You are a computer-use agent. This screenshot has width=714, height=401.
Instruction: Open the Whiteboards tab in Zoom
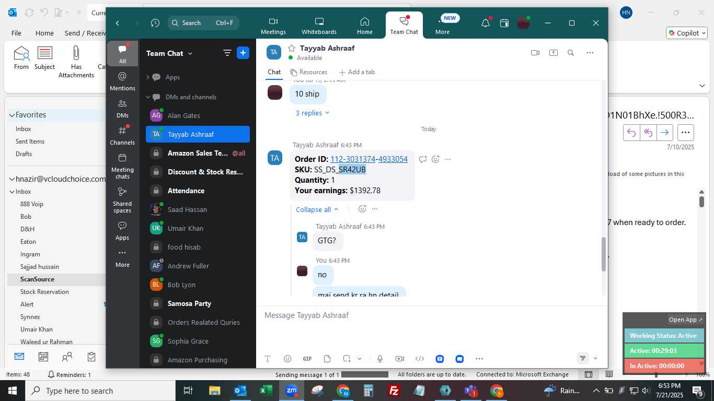tap(319, 26)
